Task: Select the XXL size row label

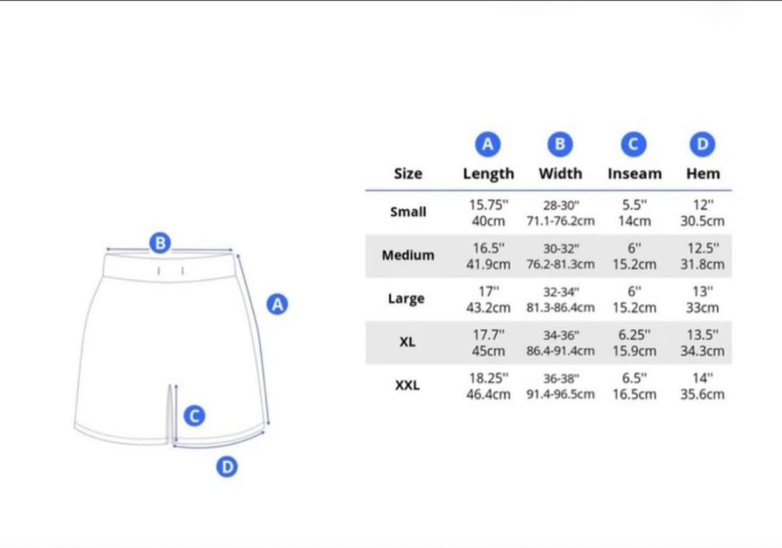Action: point(407,385)
